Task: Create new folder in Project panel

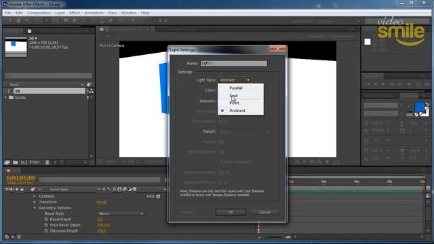Action: point(16,162)
